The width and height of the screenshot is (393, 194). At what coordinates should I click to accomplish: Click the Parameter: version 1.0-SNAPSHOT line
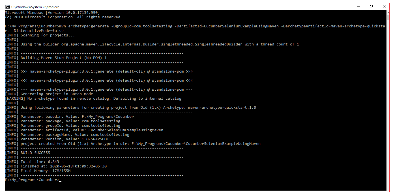pyautogui.click(x=57, y=139)
